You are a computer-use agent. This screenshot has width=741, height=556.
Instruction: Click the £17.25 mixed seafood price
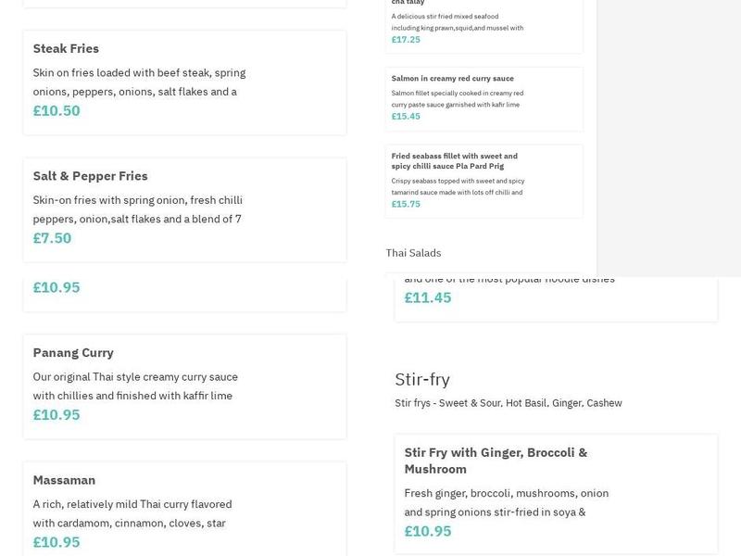click(406, 40)
